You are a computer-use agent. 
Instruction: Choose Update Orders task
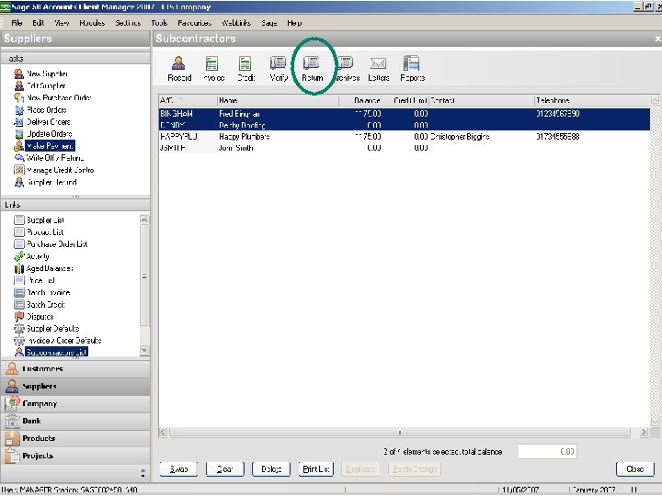coord(43,134)
